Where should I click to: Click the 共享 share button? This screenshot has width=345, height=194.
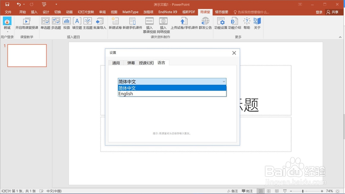click(x=333, y=12)
